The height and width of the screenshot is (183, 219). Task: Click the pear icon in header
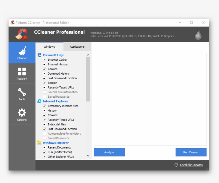(198, 35)
